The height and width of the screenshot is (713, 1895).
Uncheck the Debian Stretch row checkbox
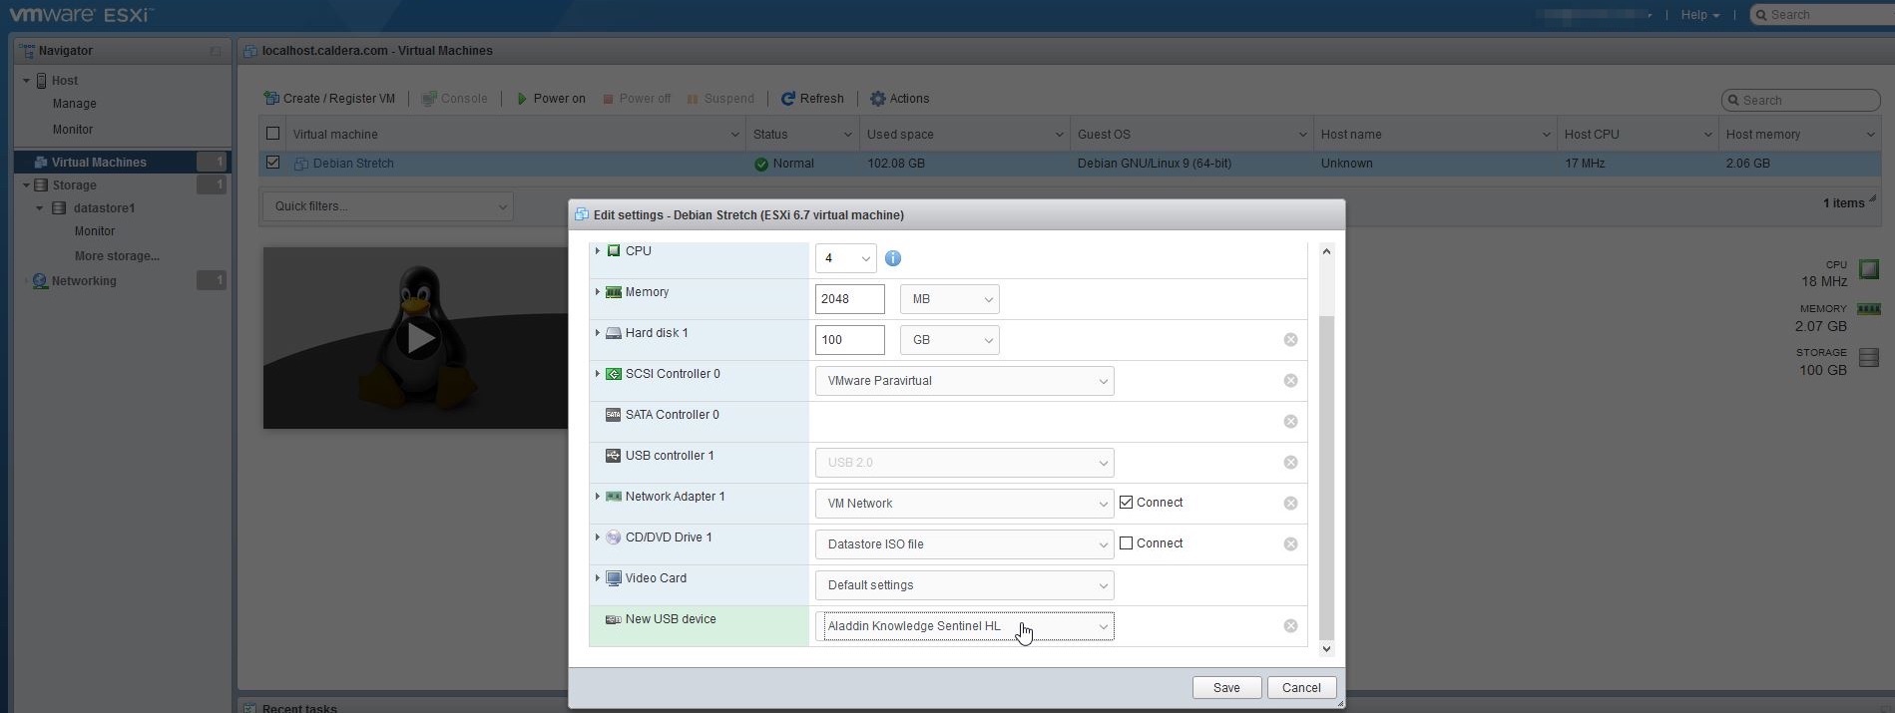point(272,163)
